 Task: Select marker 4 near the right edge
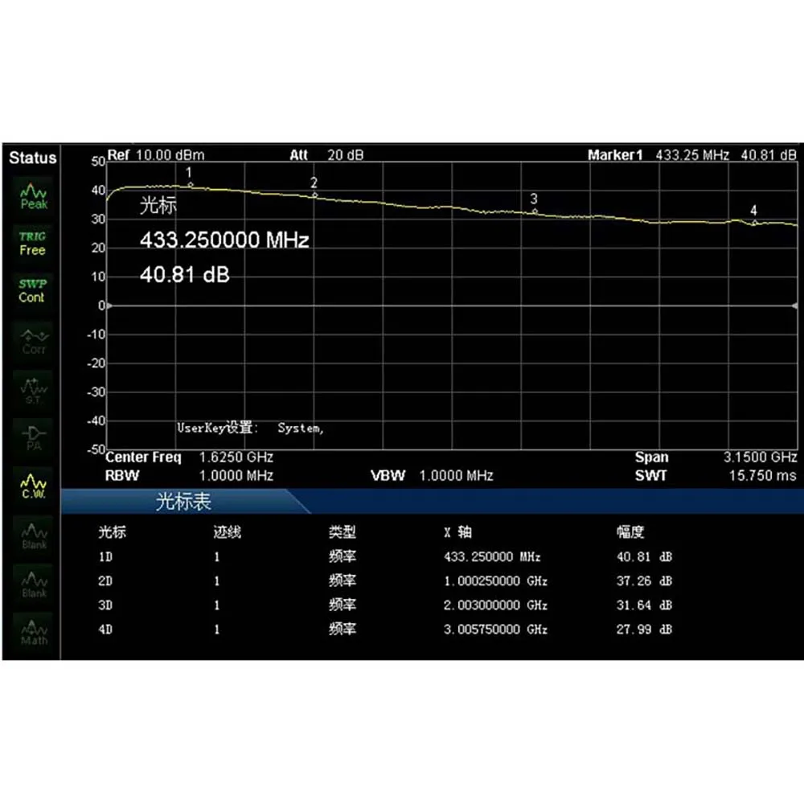(x=754, y=222)
